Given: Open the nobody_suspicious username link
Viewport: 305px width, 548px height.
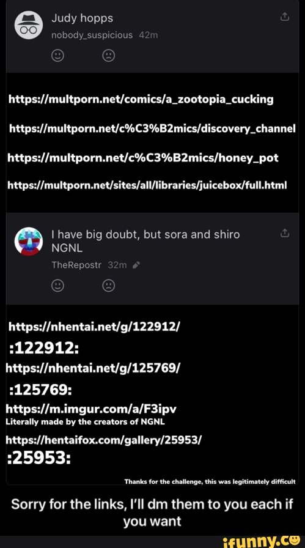Looking at the screenshot, I should click(x=92, y=35).
